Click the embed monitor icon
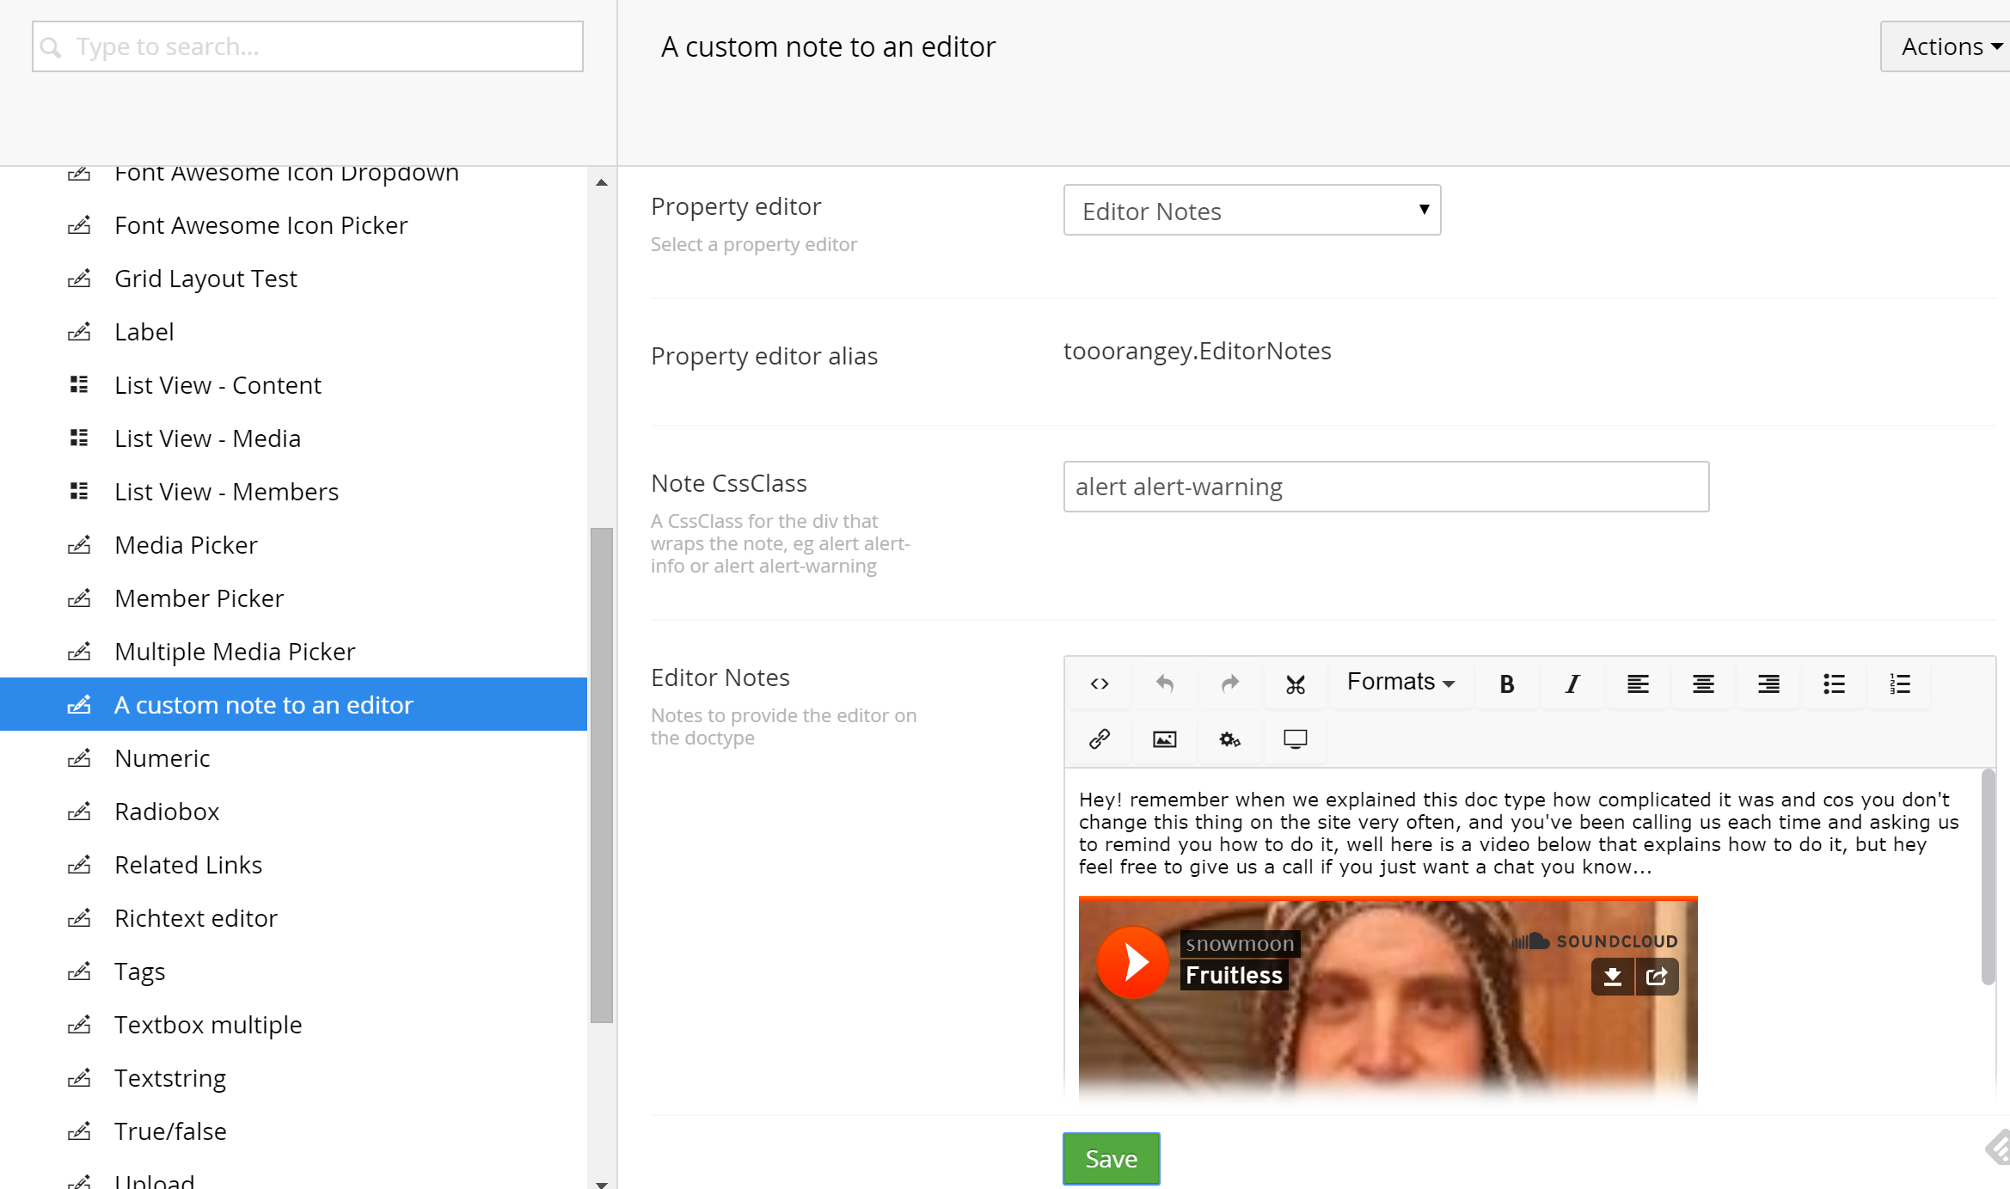The width and height of the screenshot is (2010, 1189). coord(1296,739)
